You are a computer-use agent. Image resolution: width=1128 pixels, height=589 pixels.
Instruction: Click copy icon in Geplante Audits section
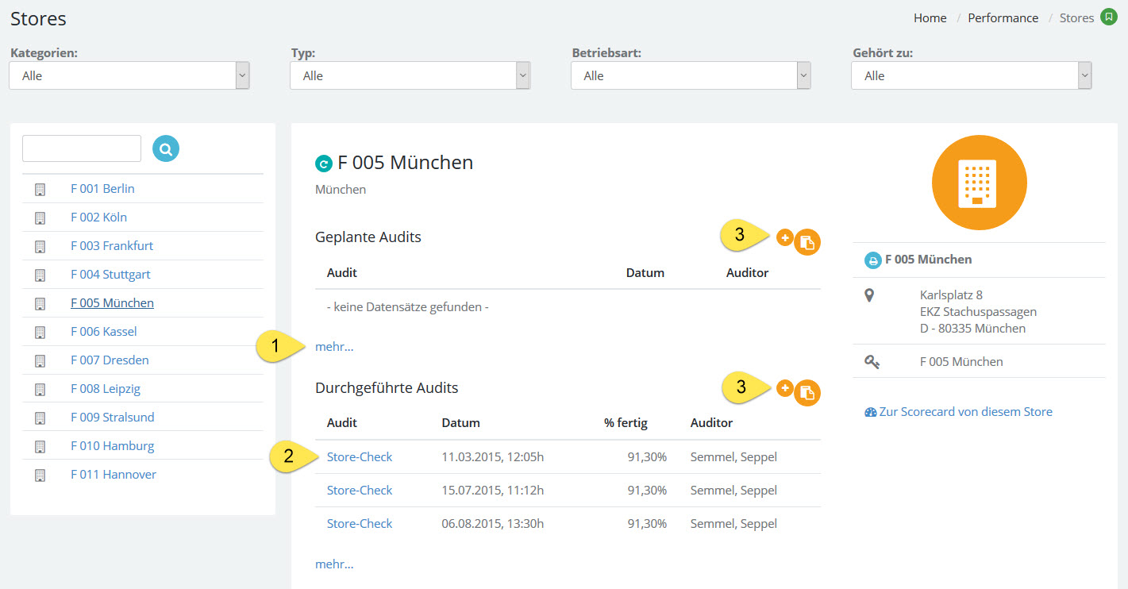click(x=807, y=243)
